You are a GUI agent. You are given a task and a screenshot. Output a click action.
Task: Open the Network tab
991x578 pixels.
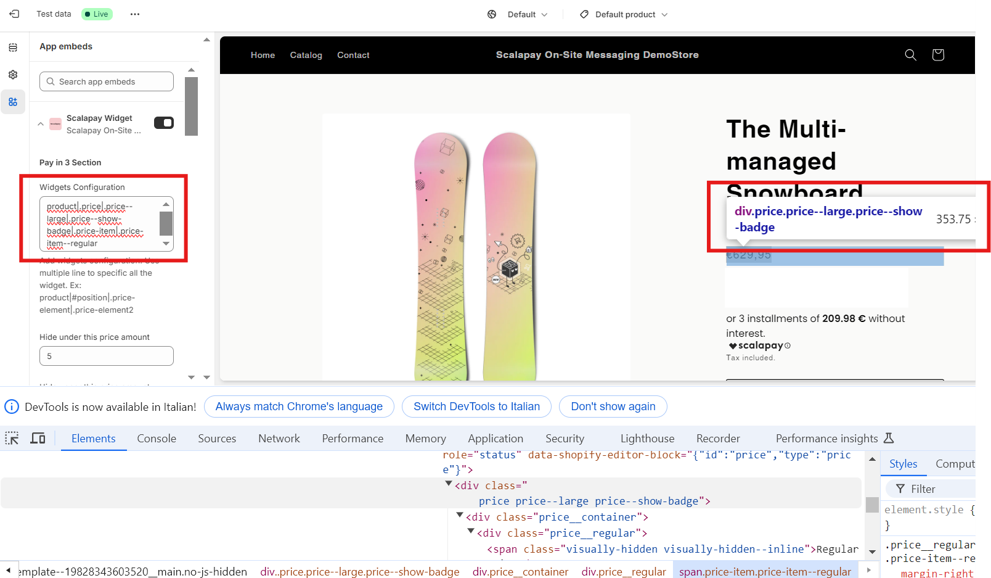[x=279, y=439]
